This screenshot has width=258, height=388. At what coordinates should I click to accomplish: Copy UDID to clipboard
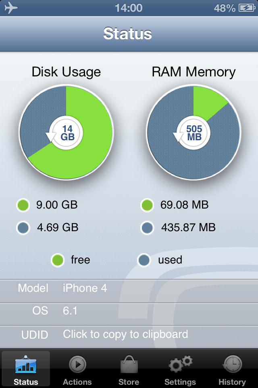click(x=125, y=335)
